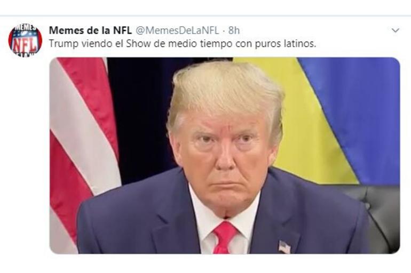Open the 8h timestamp permalink

coord(234,30)
